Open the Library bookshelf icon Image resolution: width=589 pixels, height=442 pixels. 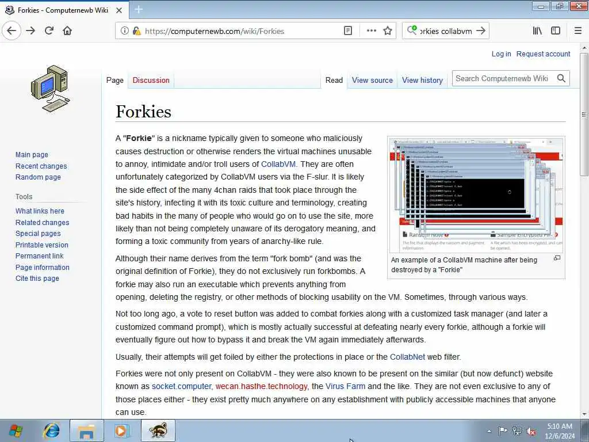coord(537,31)
